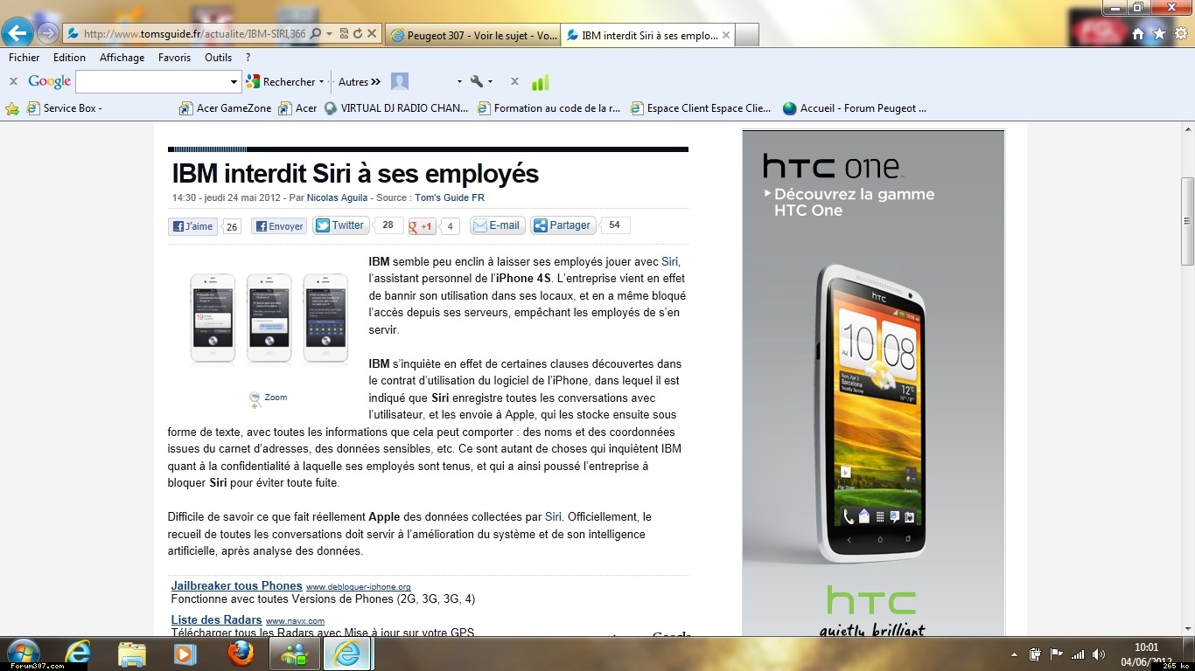The height and width of the screenshot is (671, 1195).
Task: Expand the Rechercher dropdown arrow
Action: click(x=321, y=82)
